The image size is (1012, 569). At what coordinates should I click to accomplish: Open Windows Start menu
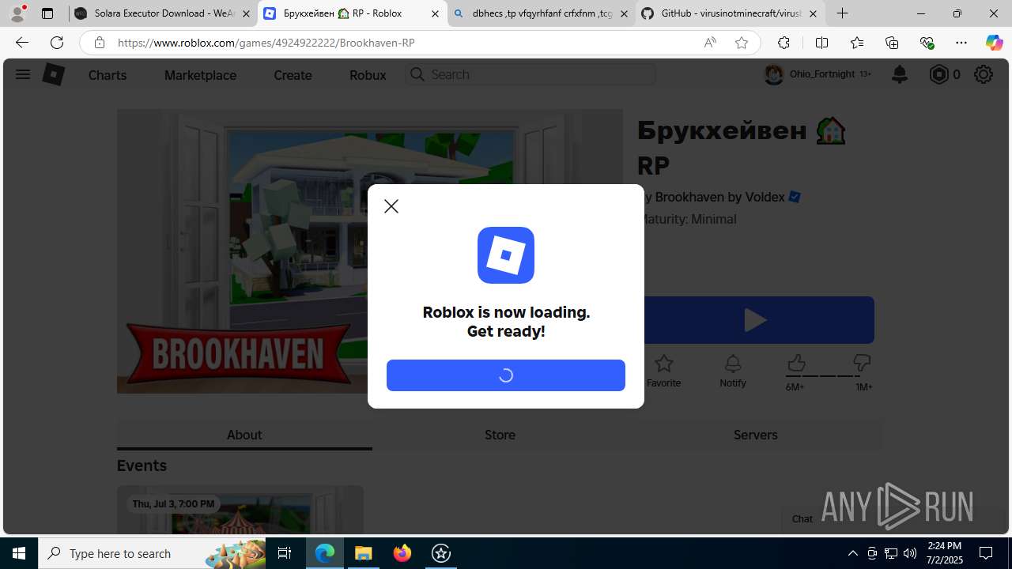pos(19,553)
